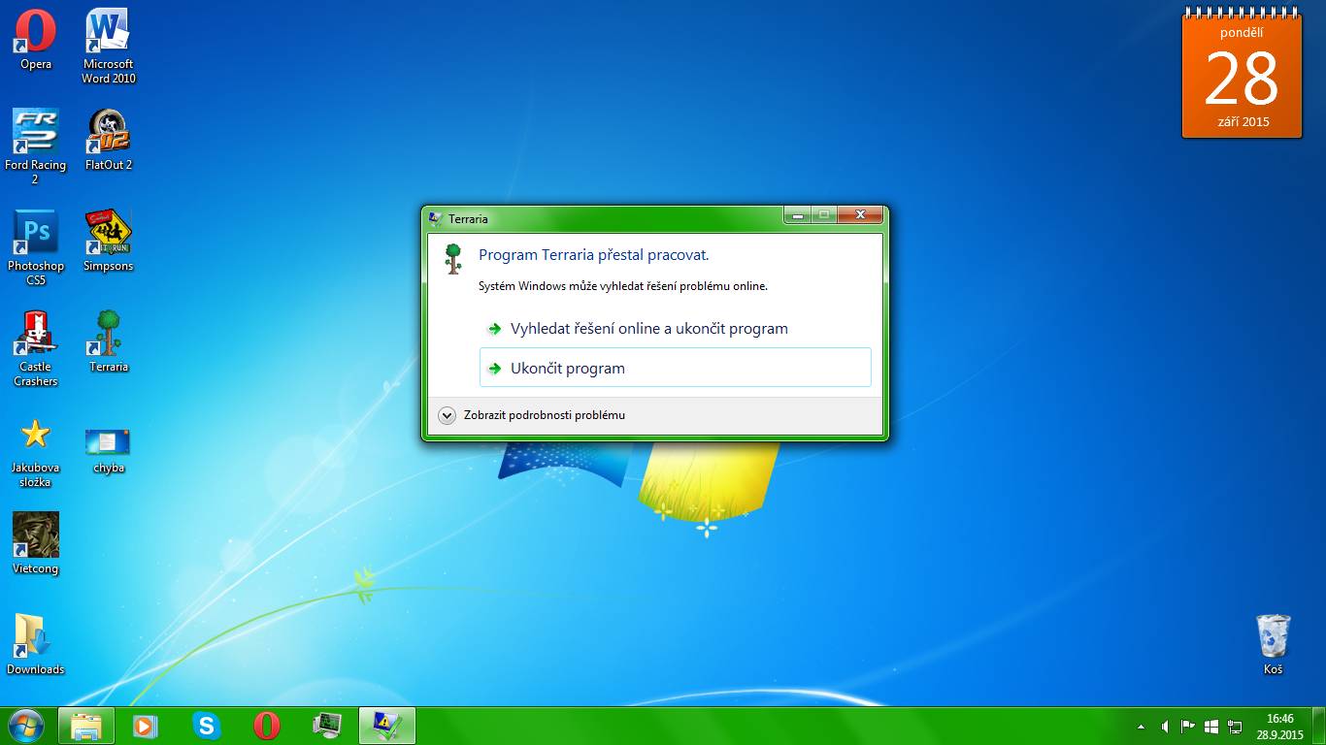Click the calendar gadget showing 28

click(1242, 75)
